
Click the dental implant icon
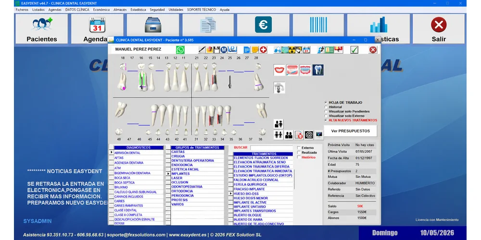pos(279,87)
